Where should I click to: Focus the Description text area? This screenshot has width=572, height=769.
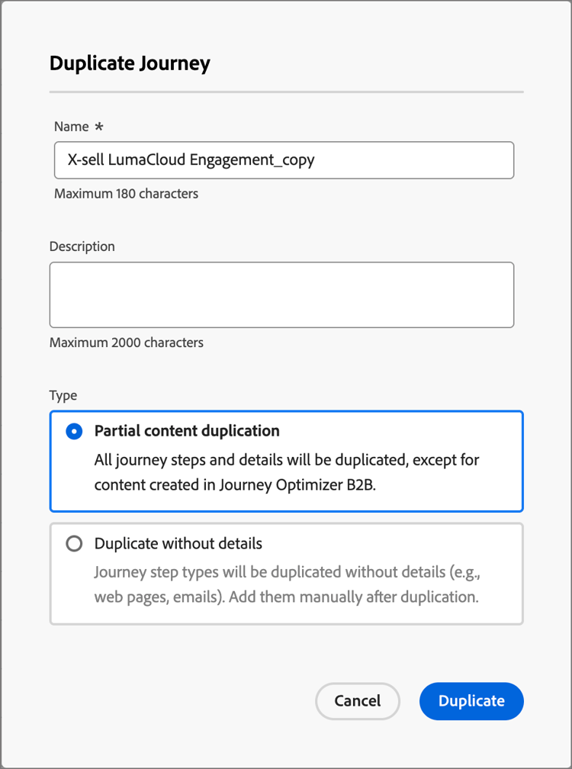click(282, 294)
